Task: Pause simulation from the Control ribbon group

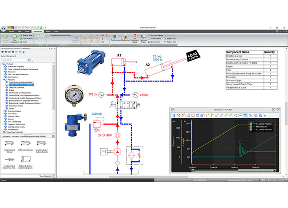Action: coord(24,42)
